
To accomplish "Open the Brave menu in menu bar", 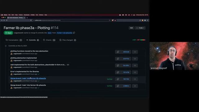I will (6, 15).
